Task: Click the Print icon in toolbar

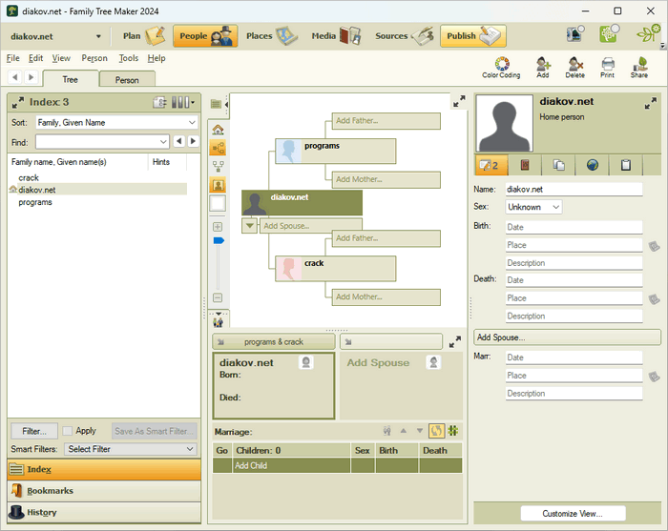Action: (x=607, y=67)
